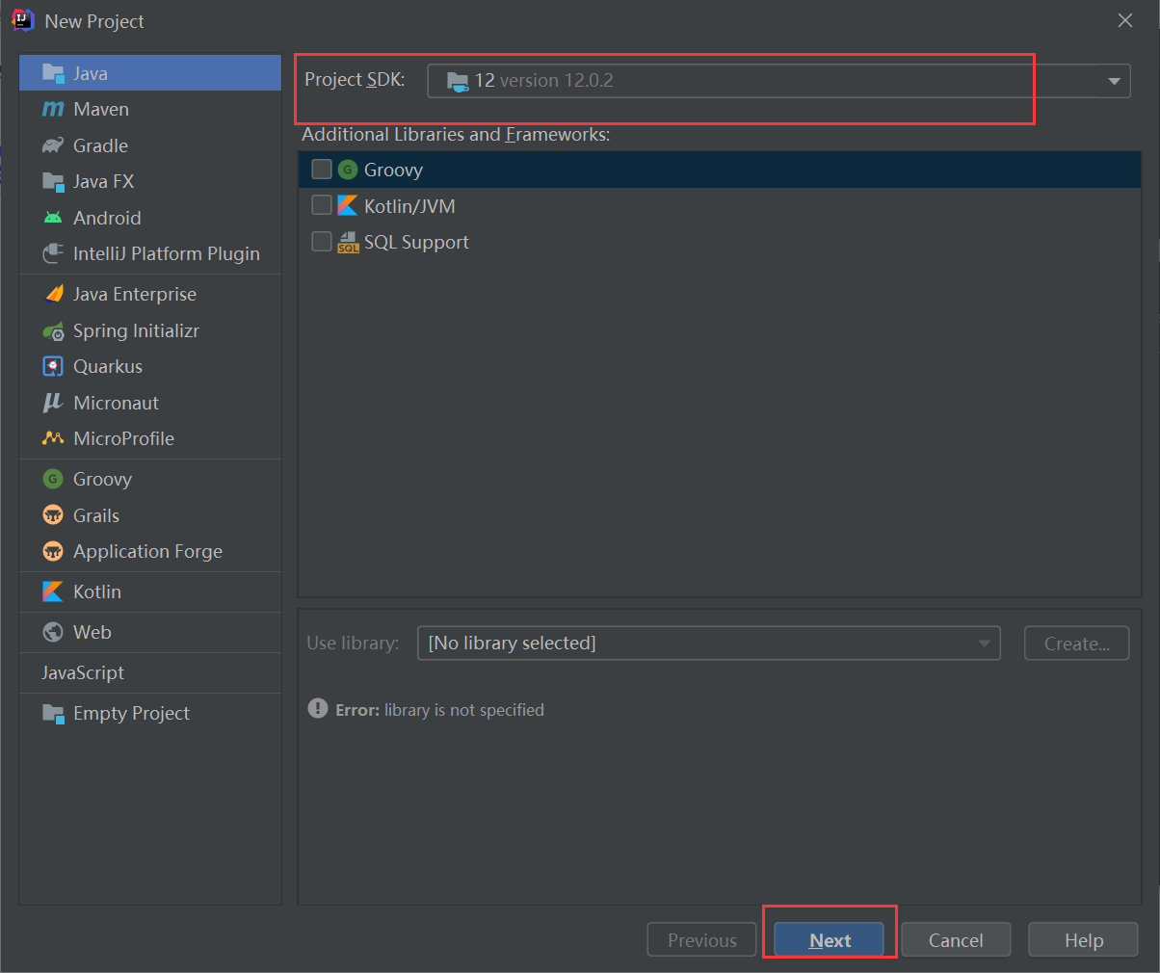Click the SQL Support icon
This screenshot has height=973, width=1160.
[x=348, y=242]
